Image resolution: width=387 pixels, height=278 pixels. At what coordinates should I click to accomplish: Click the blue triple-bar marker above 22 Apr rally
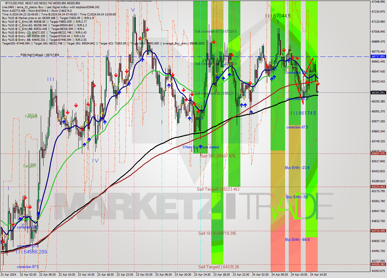pyautogui.click(x=50, y=79)
